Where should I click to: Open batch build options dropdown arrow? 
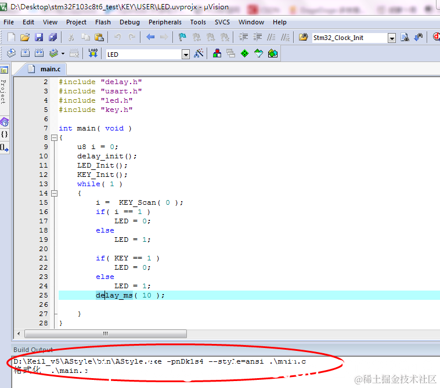63,53
